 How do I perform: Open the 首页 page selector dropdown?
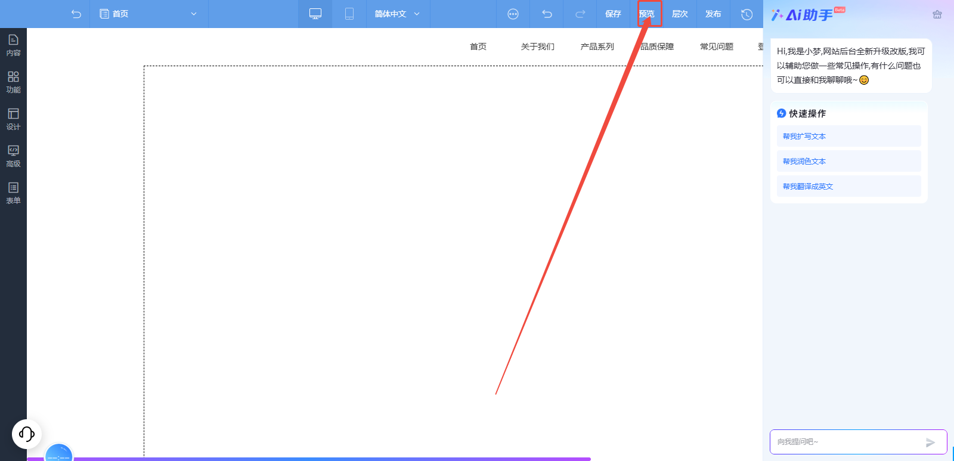(148, 14)
